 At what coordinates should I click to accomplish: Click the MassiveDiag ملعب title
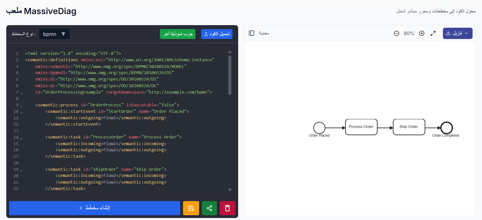tap(41, 11)
